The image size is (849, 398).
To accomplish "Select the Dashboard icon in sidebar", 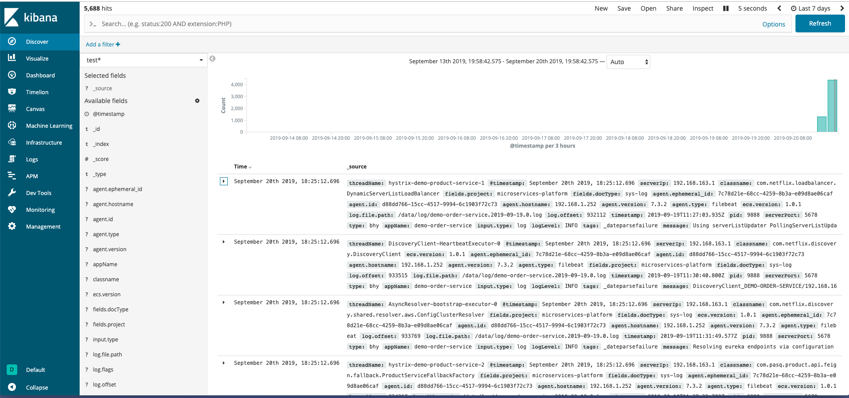I will [x=41, y=75].
